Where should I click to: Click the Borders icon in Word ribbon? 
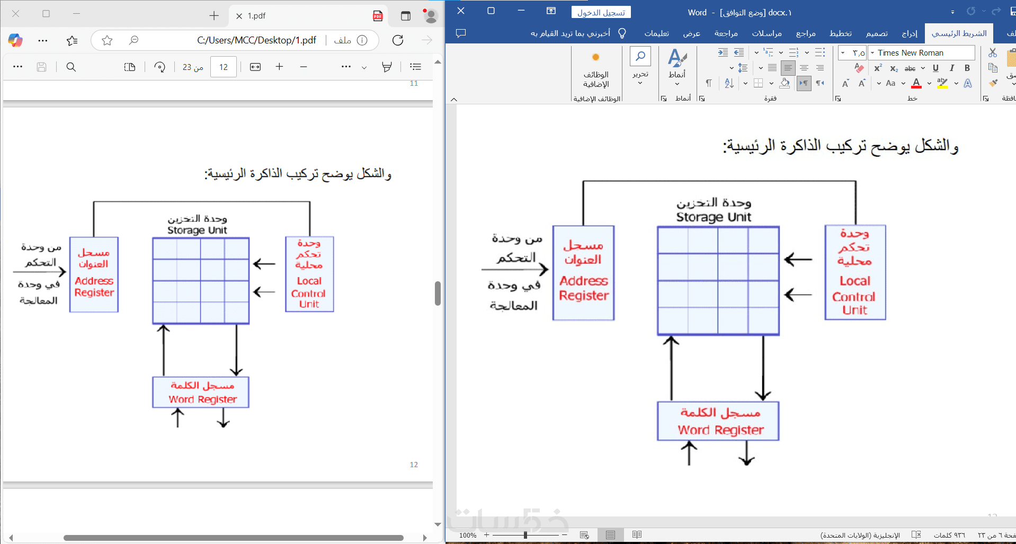click(758, 83)
